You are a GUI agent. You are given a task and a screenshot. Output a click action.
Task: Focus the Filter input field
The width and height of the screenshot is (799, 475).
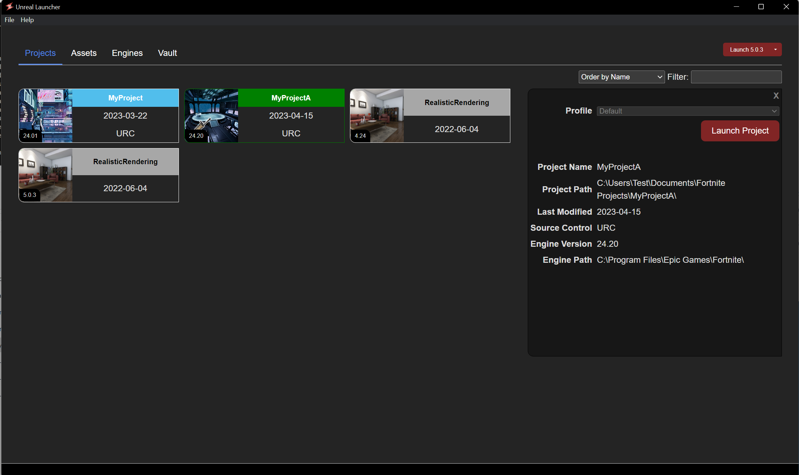pyautogui.click(x=736, y=77)
